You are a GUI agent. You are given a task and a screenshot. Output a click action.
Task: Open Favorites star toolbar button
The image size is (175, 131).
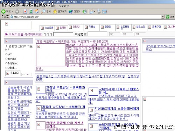click(x=55, y=12)
